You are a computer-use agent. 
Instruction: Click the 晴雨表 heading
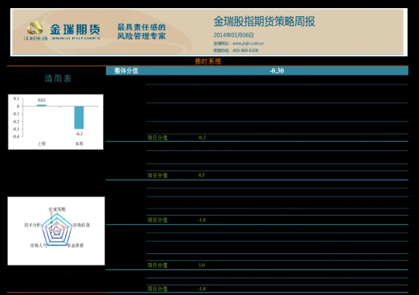58,78
